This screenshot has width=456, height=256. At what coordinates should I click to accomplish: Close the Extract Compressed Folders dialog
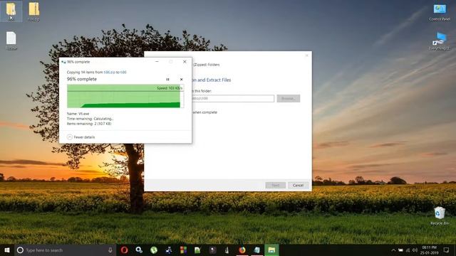pos(307,55)
